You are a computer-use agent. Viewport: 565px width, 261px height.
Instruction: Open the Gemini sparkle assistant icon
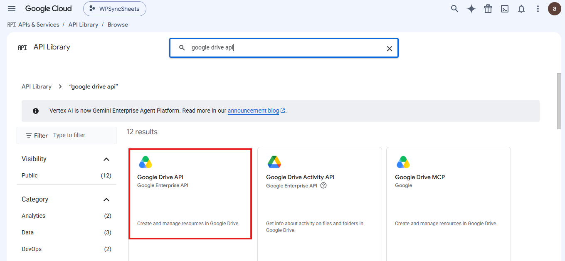(x=471, y=9)
